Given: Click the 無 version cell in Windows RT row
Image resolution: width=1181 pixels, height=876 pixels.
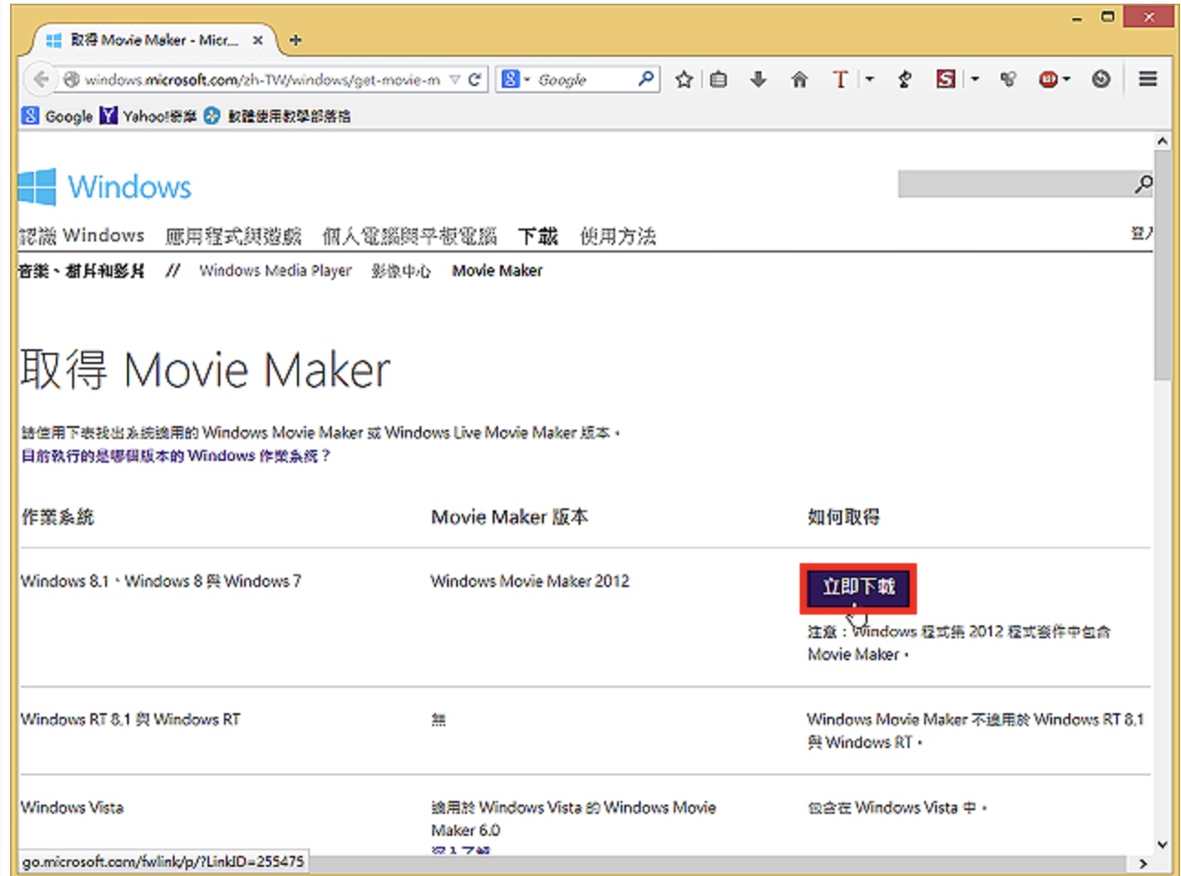Looking at the screenshot, I should 439,720.
